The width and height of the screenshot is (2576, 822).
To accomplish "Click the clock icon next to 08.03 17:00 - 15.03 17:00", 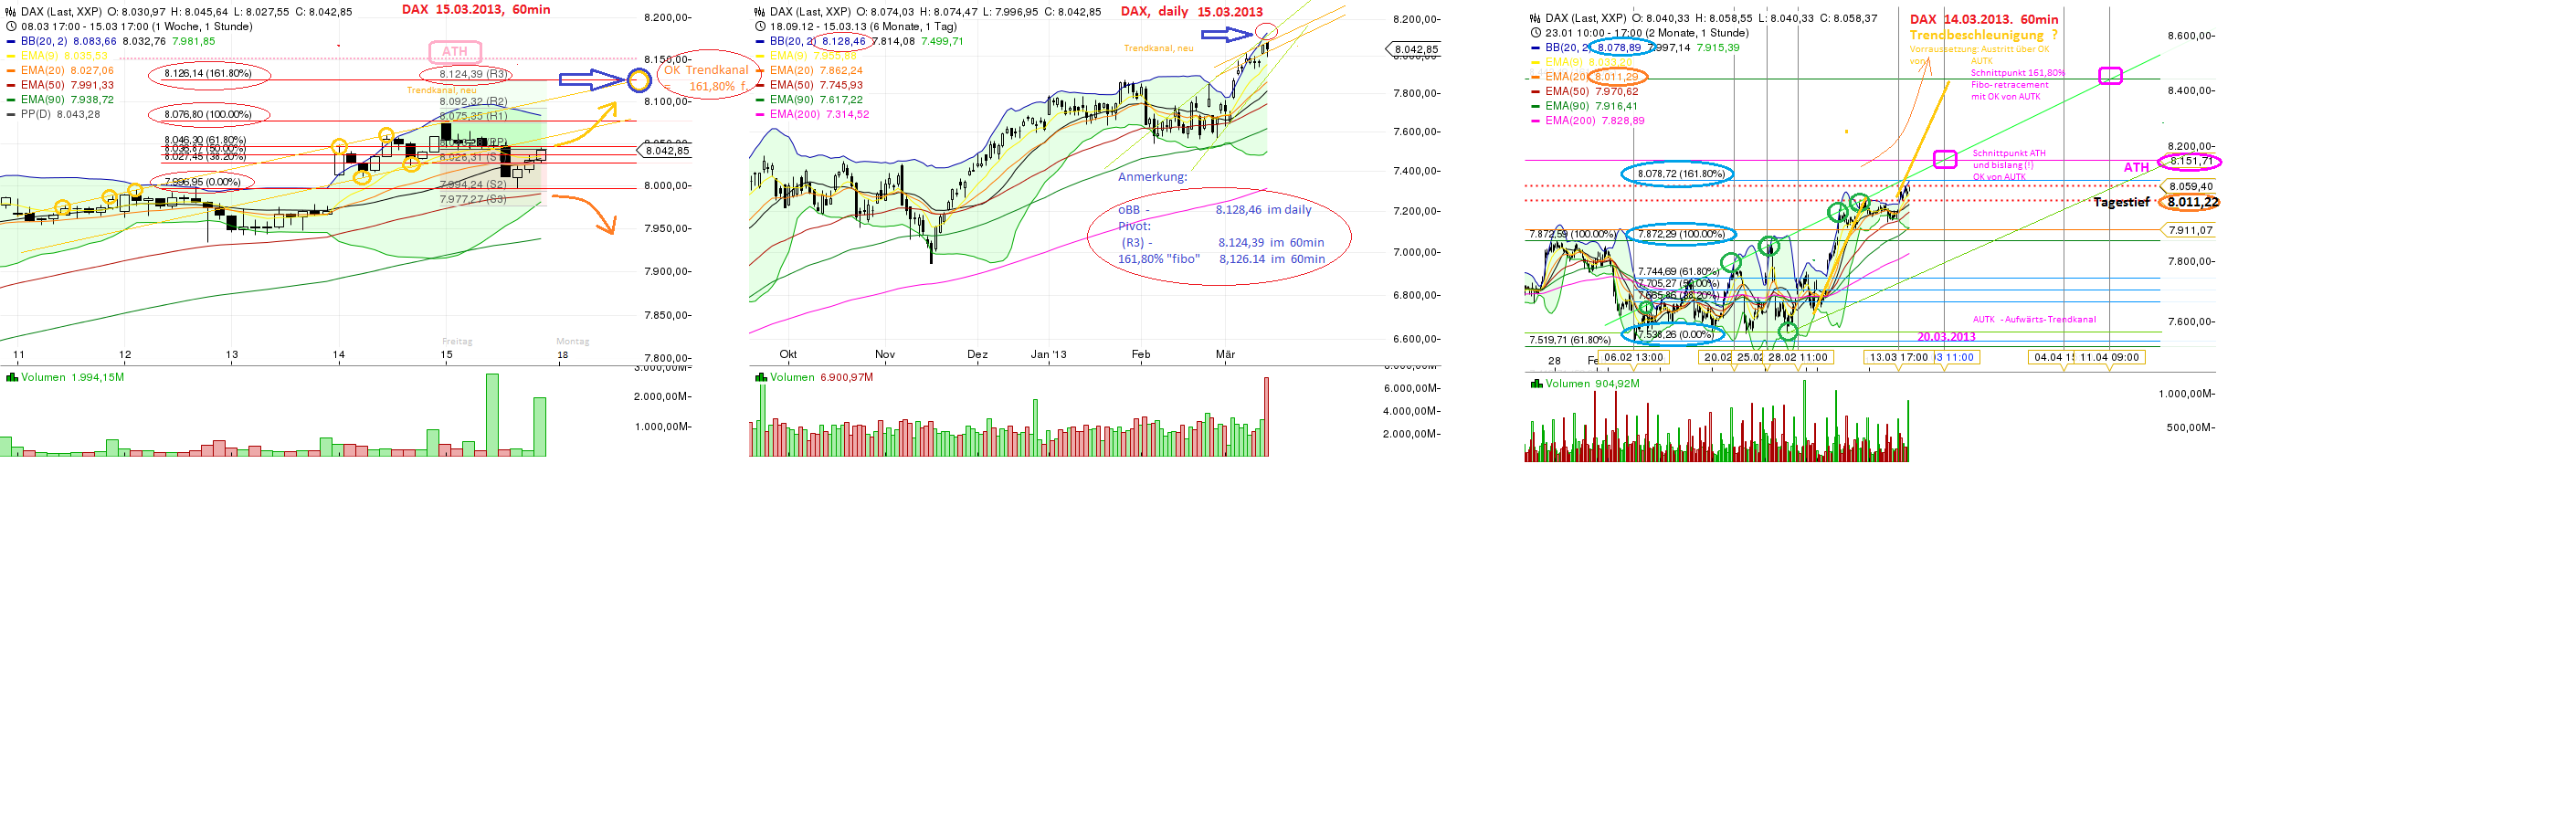I will click(11, 27).
